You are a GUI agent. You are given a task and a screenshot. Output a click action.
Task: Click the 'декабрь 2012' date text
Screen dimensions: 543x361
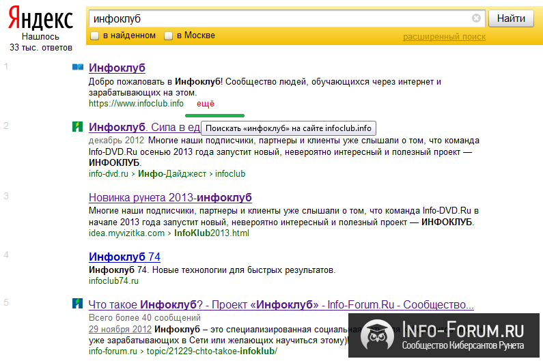116,141
